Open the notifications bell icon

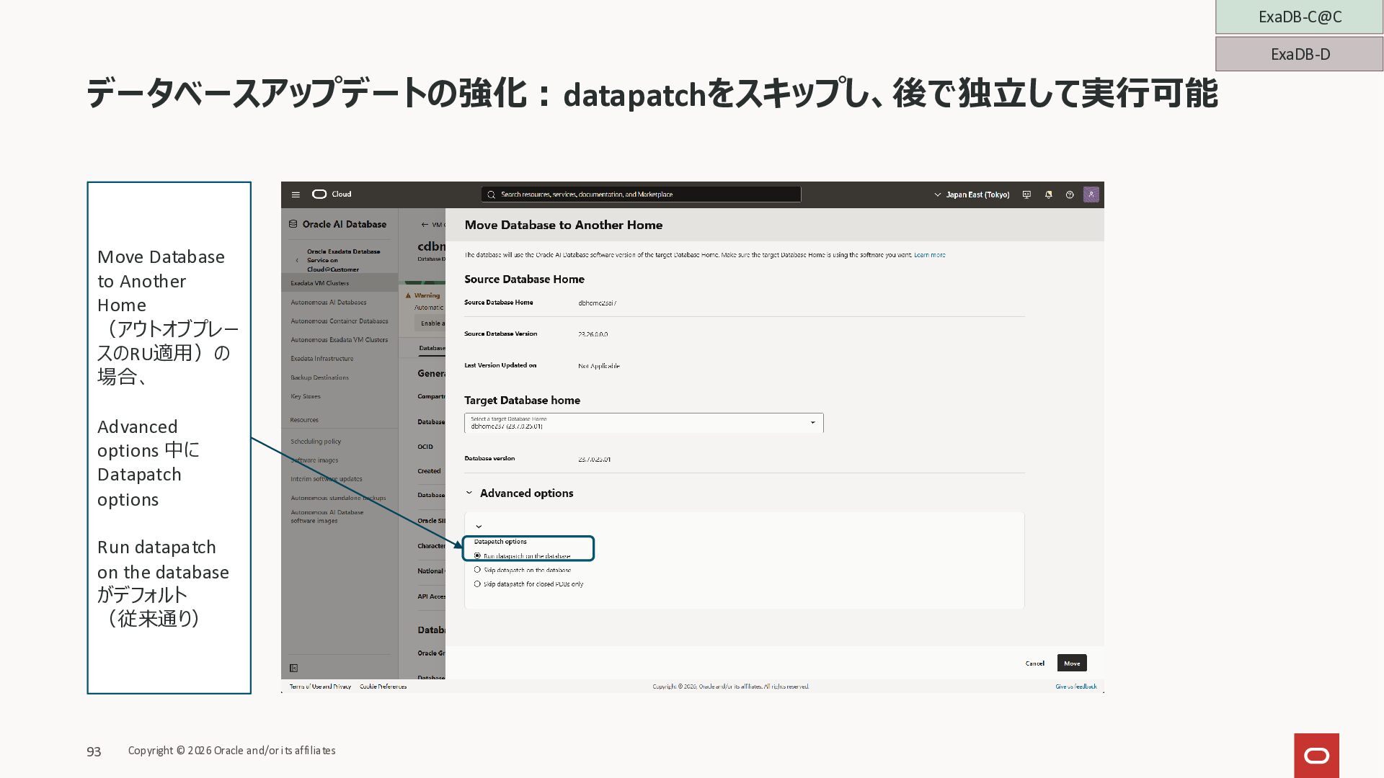[1048, 194]
